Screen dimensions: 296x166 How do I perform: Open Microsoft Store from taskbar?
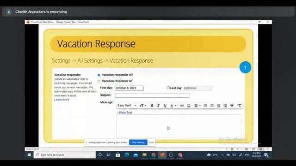tap(118, 155)
